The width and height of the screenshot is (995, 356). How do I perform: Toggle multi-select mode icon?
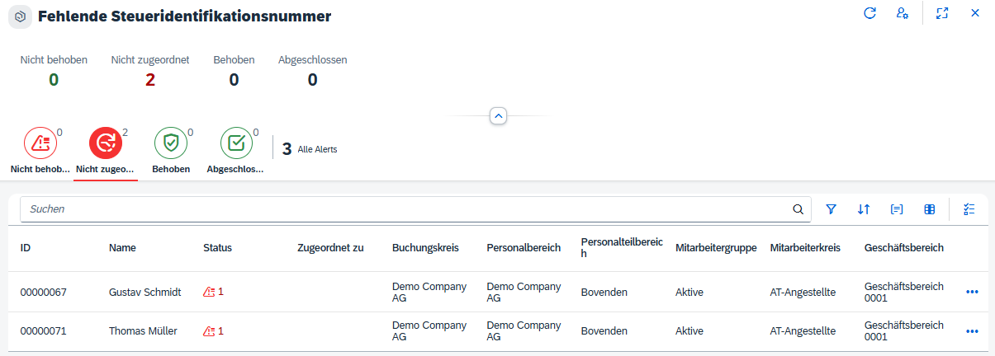click(x=969, y=209)
